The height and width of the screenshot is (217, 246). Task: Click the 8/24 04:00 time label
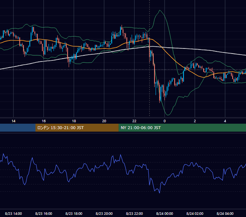225,213
